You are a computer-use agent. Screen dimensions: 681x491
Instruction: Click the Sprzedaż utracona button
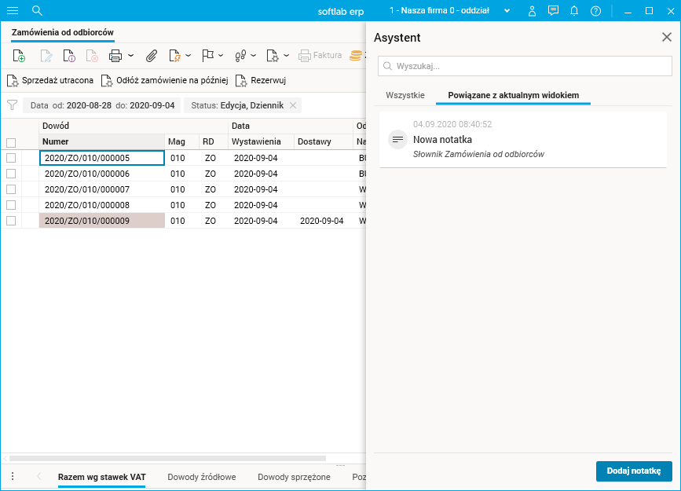(51, 80)
